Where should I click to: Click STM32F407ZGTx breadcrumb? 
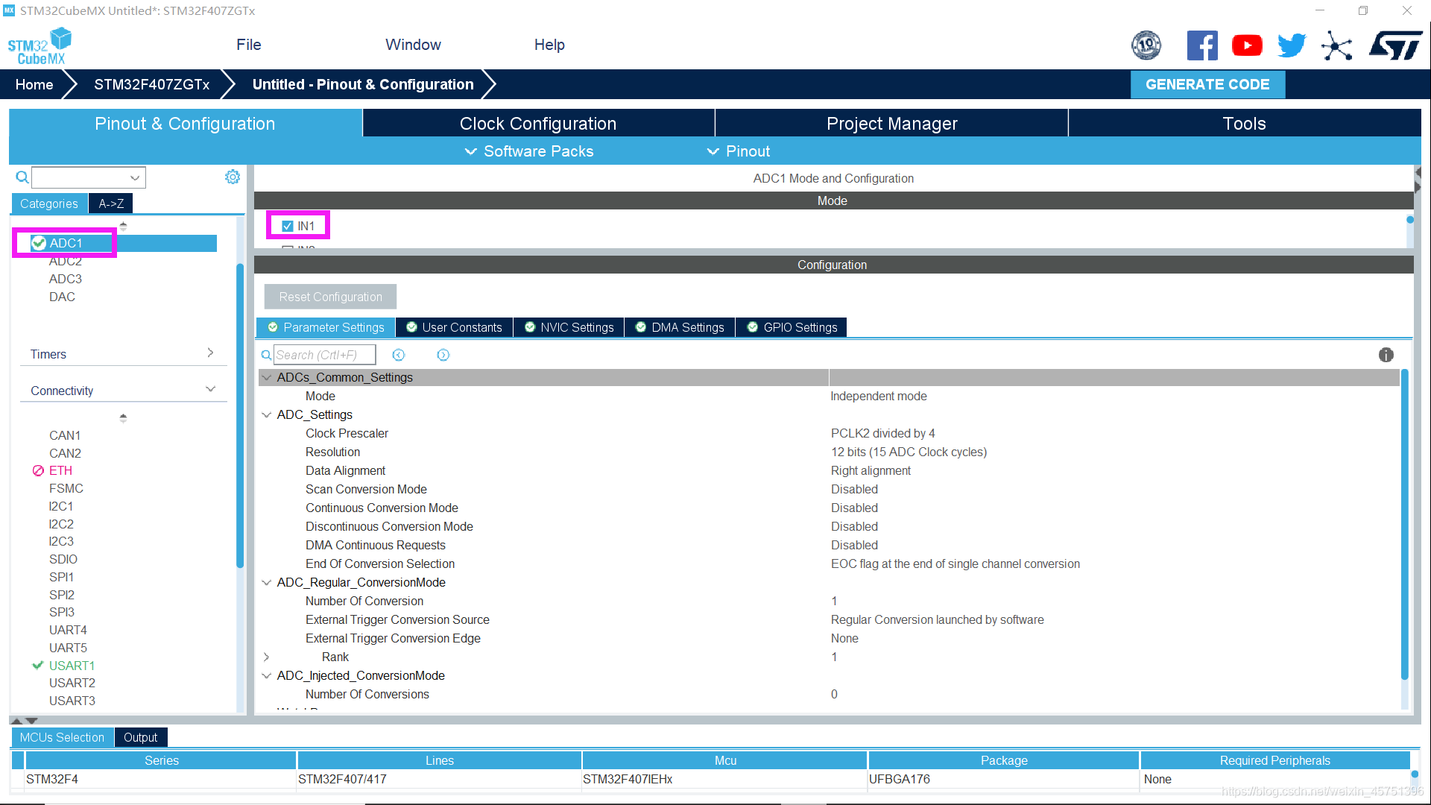point(151,84)
